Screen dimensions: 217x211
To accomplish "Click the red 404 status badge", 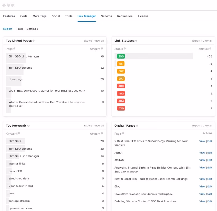I will 121,101.
